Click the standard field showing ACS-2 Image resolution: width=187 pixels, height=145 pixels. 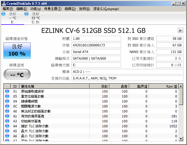click(128, 72)
